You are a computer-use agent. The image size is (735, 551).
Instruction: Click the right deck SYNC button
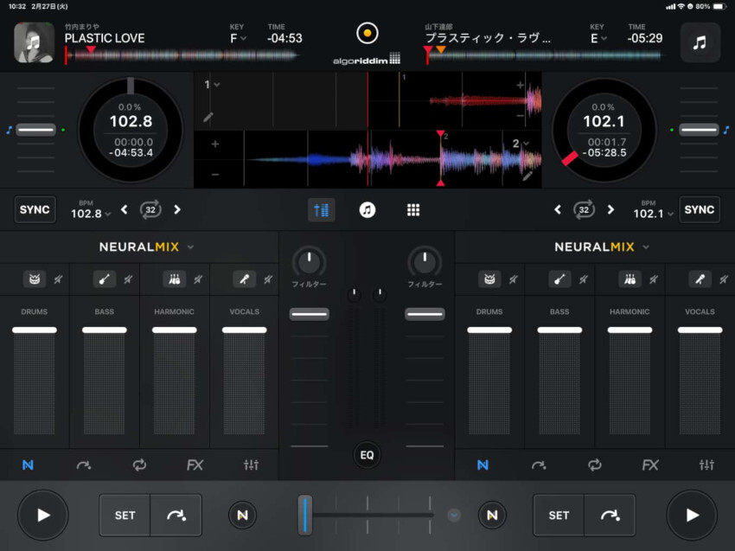pos(699,209)
